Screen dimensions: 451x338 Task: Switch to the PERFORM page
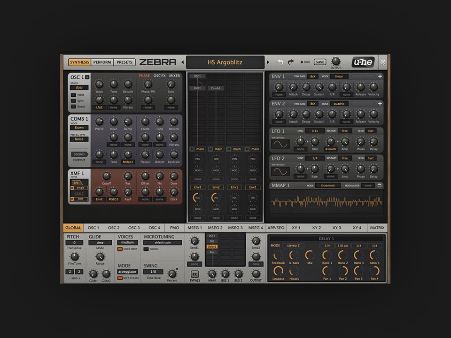102,62
